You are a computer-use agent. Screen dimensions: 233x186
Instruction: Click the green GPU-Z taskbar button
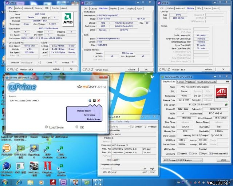(x=87, y=182)
